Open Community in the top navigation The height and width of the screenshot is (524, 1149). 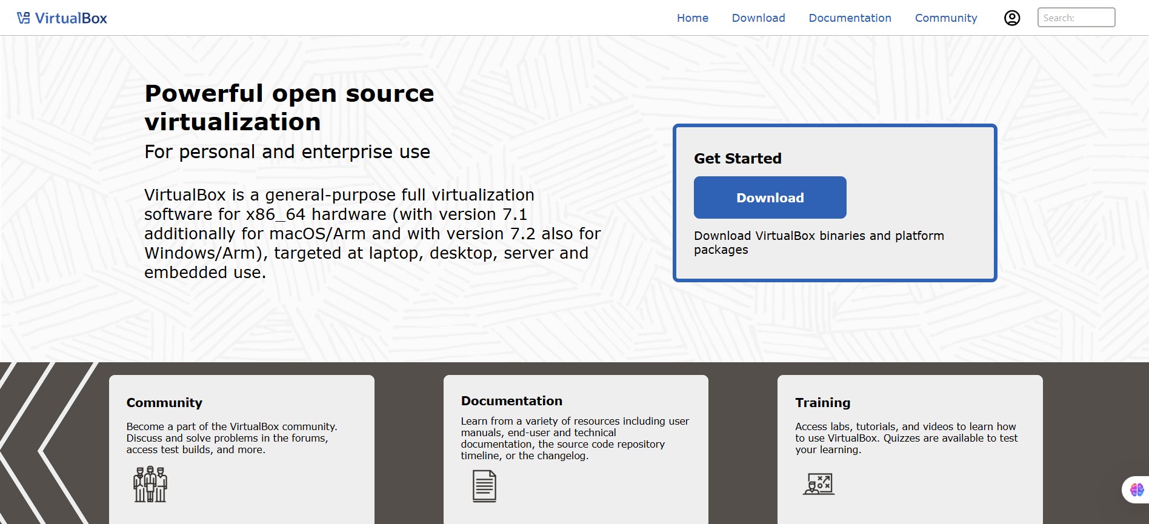point(945,18)
